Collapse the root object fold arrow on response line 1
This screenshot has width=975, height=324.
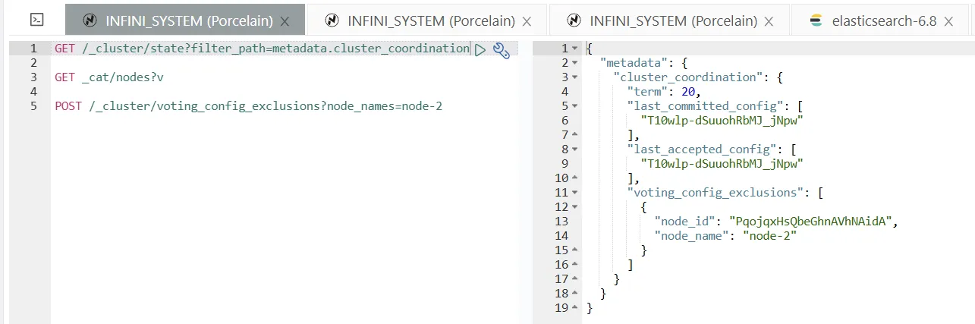pos(574,49)
